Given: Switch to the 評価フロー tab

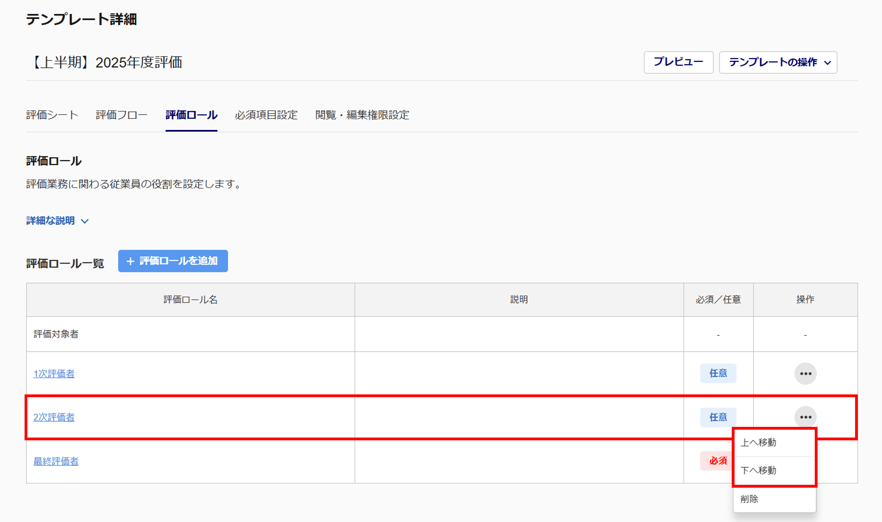Looking at the screenshot, I should [121, 115].
